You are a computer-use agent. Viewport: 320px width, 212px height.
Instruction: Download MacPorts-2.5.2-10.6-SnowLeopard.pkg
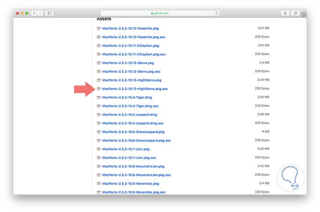coord(133,132)
